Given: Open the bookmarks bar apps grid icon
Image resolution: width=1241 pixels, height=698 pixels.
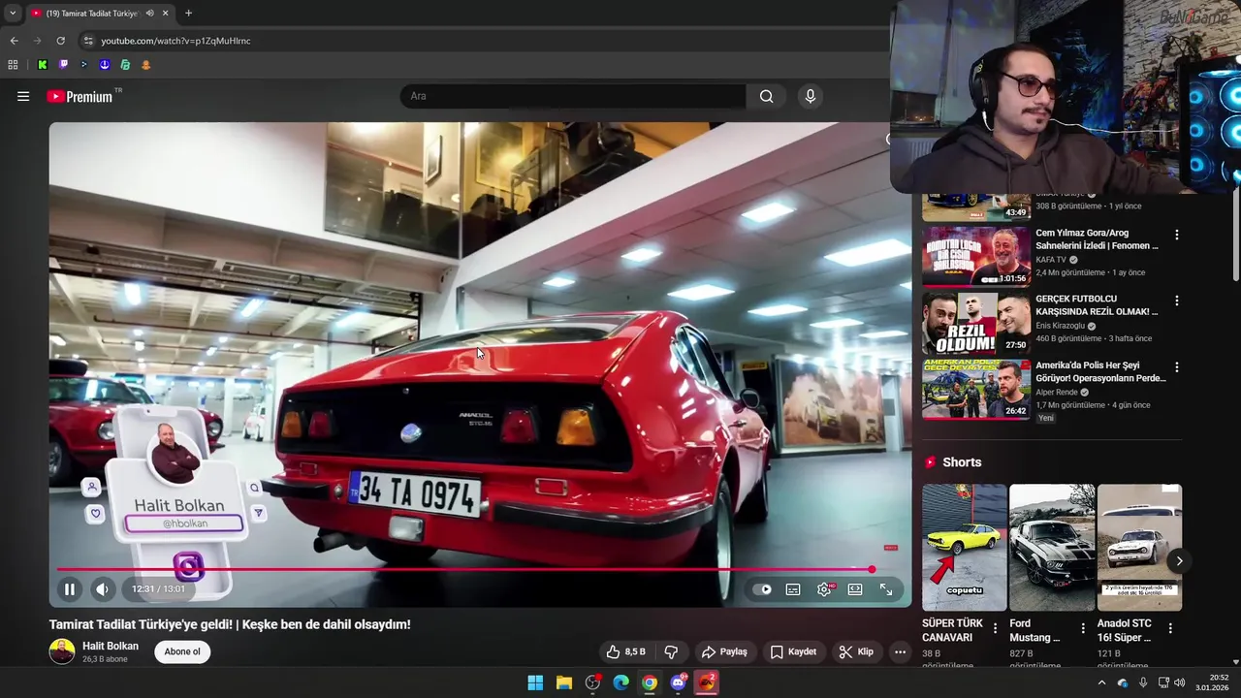Looking at the screenshot, I should (x=13, y=65).
